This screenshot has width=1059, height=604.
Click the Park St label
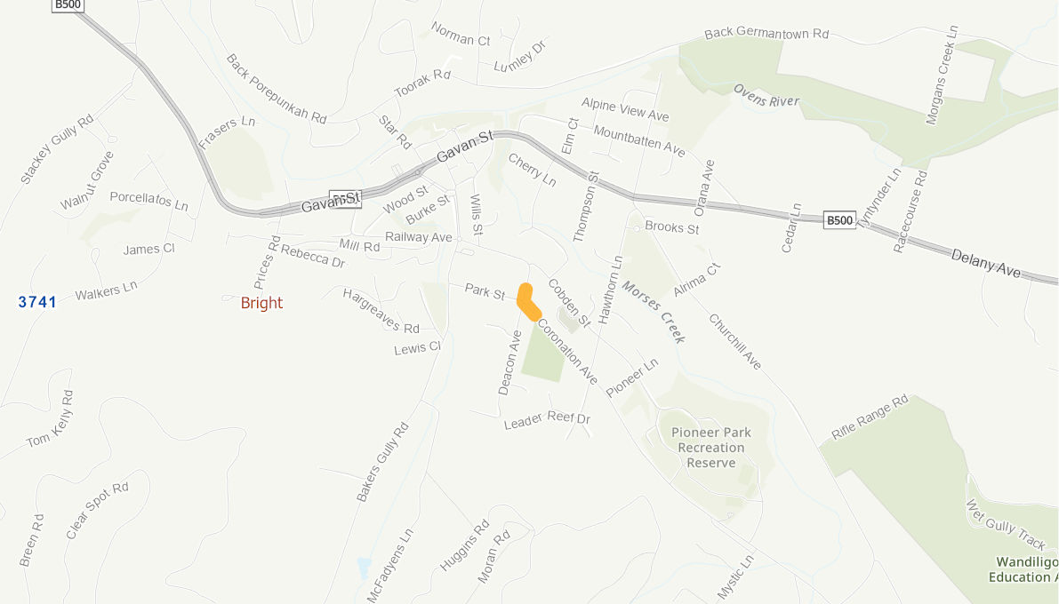point(485,291)
